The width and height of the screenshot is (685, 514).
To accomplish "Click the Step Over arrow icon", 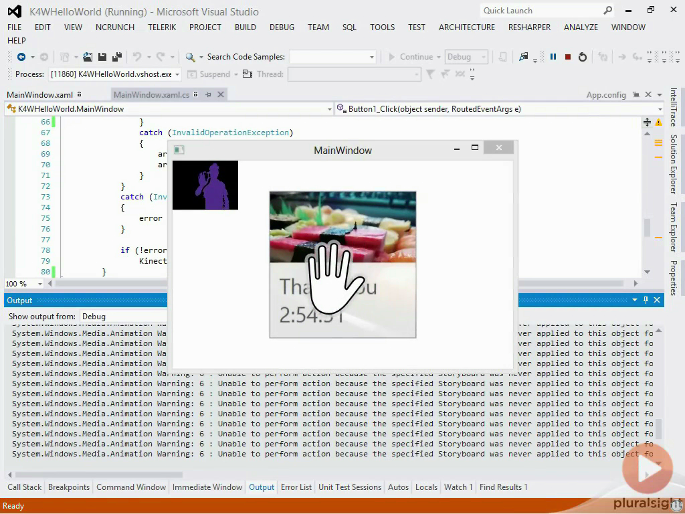I will point(637,57).
